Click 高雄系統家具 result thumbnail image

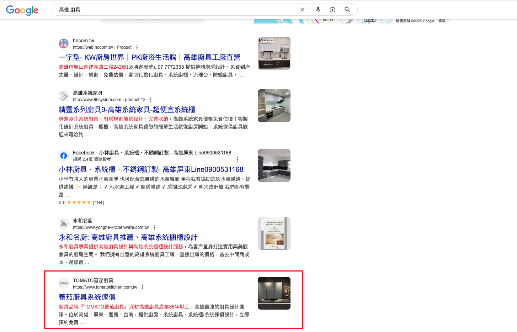pos(274,106)
